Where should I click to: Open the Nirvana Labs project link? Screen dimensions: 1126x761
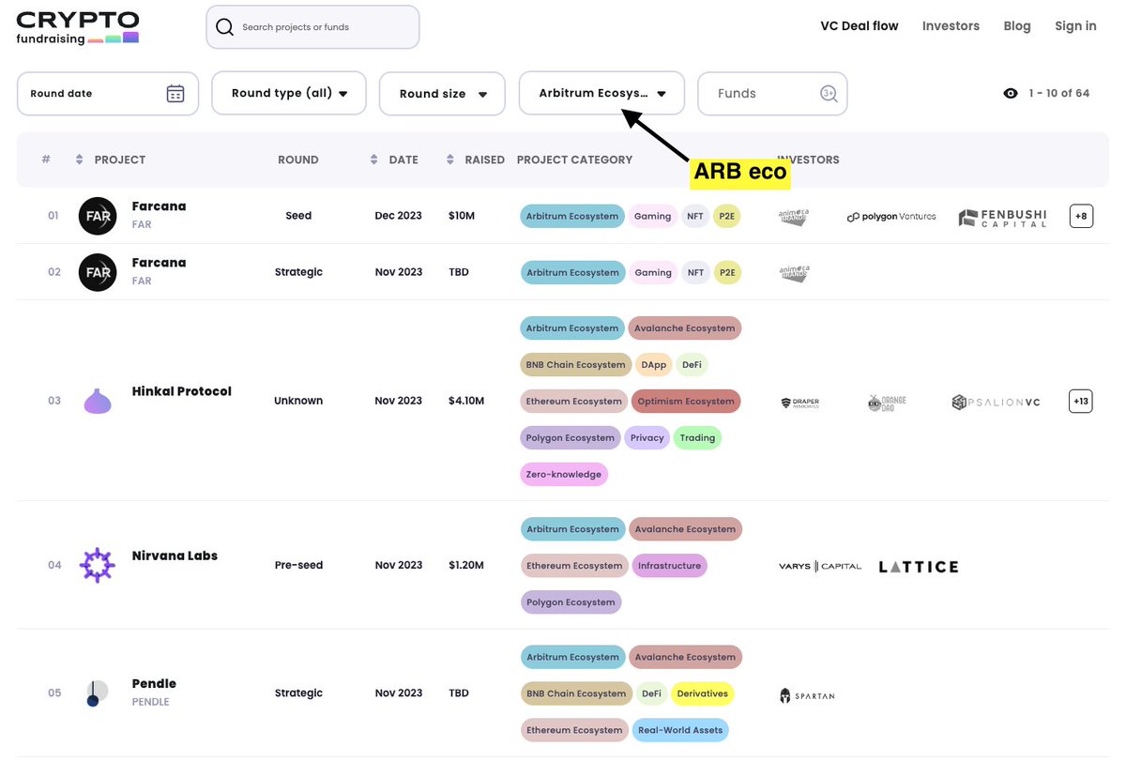[175, 556]
